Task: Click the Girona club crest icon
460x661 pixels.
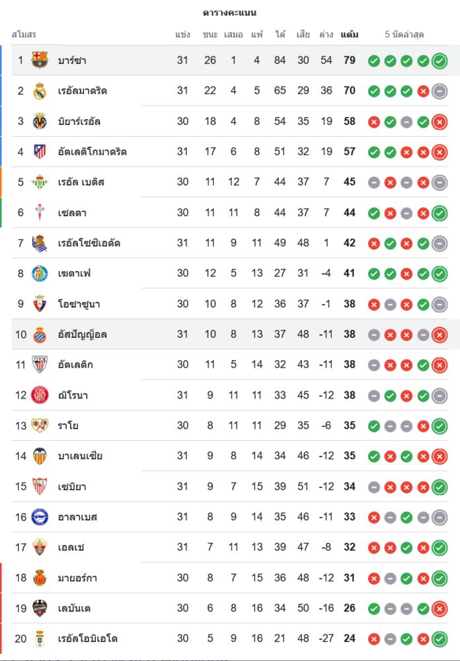Action: tap(40, 395)
